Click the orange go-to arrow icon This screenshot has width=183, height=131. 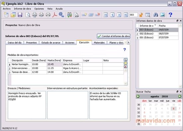point(141,15)
